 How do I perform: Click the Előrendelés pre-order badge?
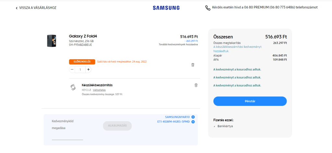[82, 61]
